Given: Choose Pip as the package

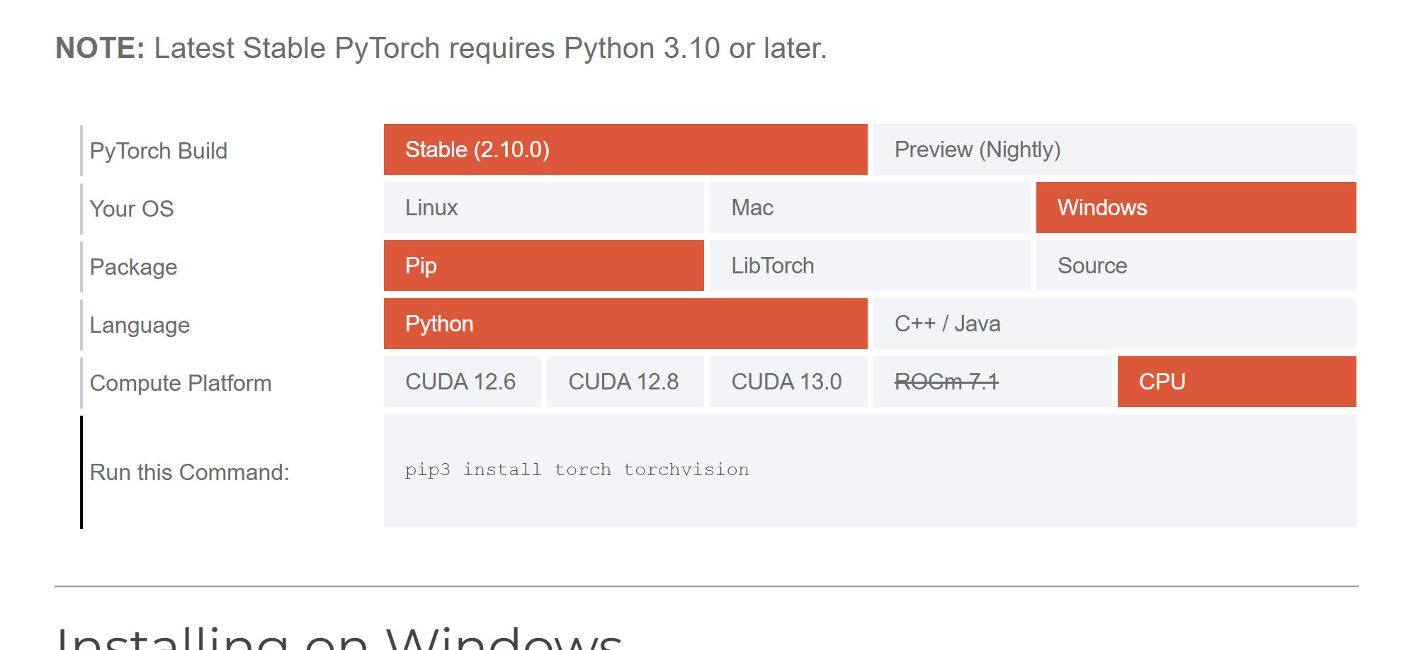Looking at the screenshot, I should (544, 266).
